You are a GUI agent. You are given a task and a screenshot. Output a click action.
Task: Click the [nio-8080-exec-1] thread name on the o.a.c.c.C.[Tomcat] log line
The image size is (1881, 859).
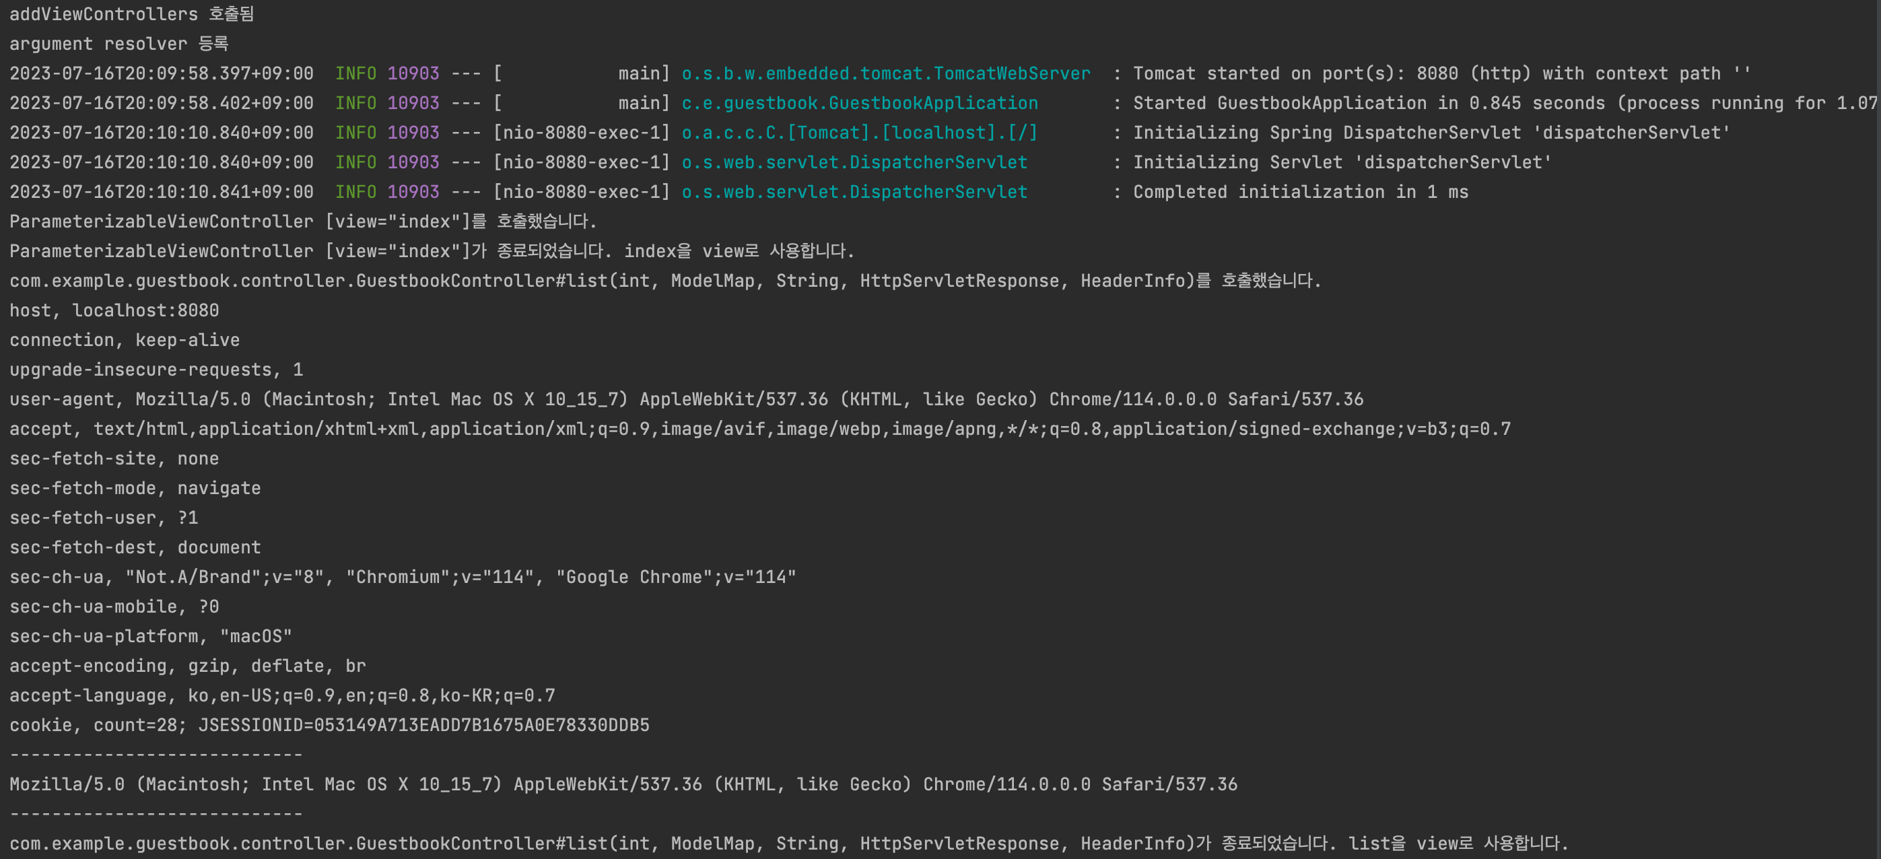pos(582,132)
